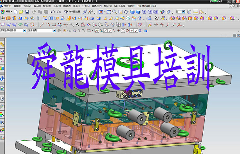Save the part with the floppy disk icon
Viewport: 240px width, 154px height.
pyautogui.click(x=27, y=12)
